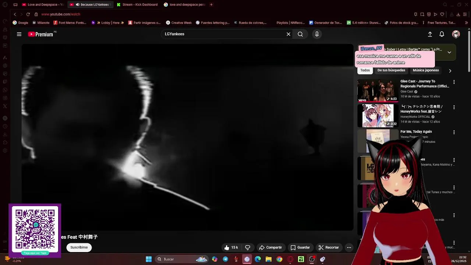Open the Milanote bookmark
The image size is (471, 265).
coord(41,23)
